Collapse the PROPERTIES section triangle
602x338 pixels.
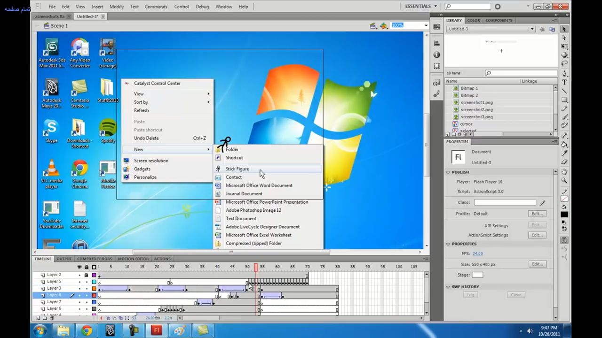click(448, 244)
